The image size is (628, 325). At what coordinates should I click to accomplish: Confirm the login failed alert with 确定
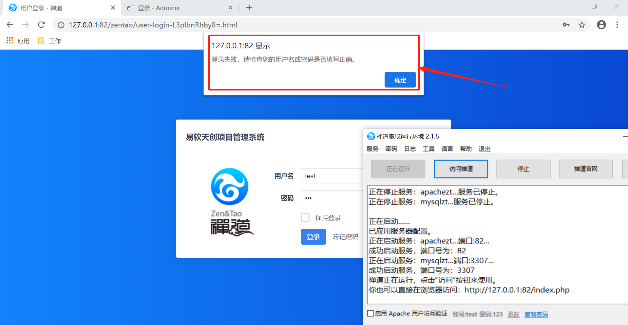pyautogui.click(x=400, y=80)
